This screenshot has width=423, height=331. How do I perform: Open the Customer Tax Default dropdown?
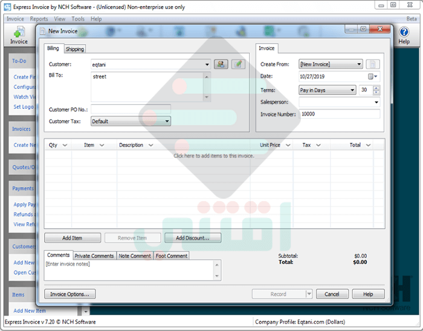pyautogui.click(x=167, y=121)
